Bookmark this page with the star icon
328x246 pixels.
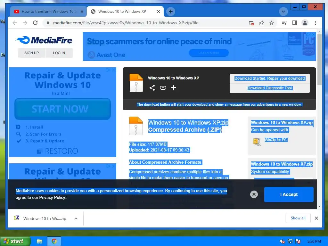[272, 23]
